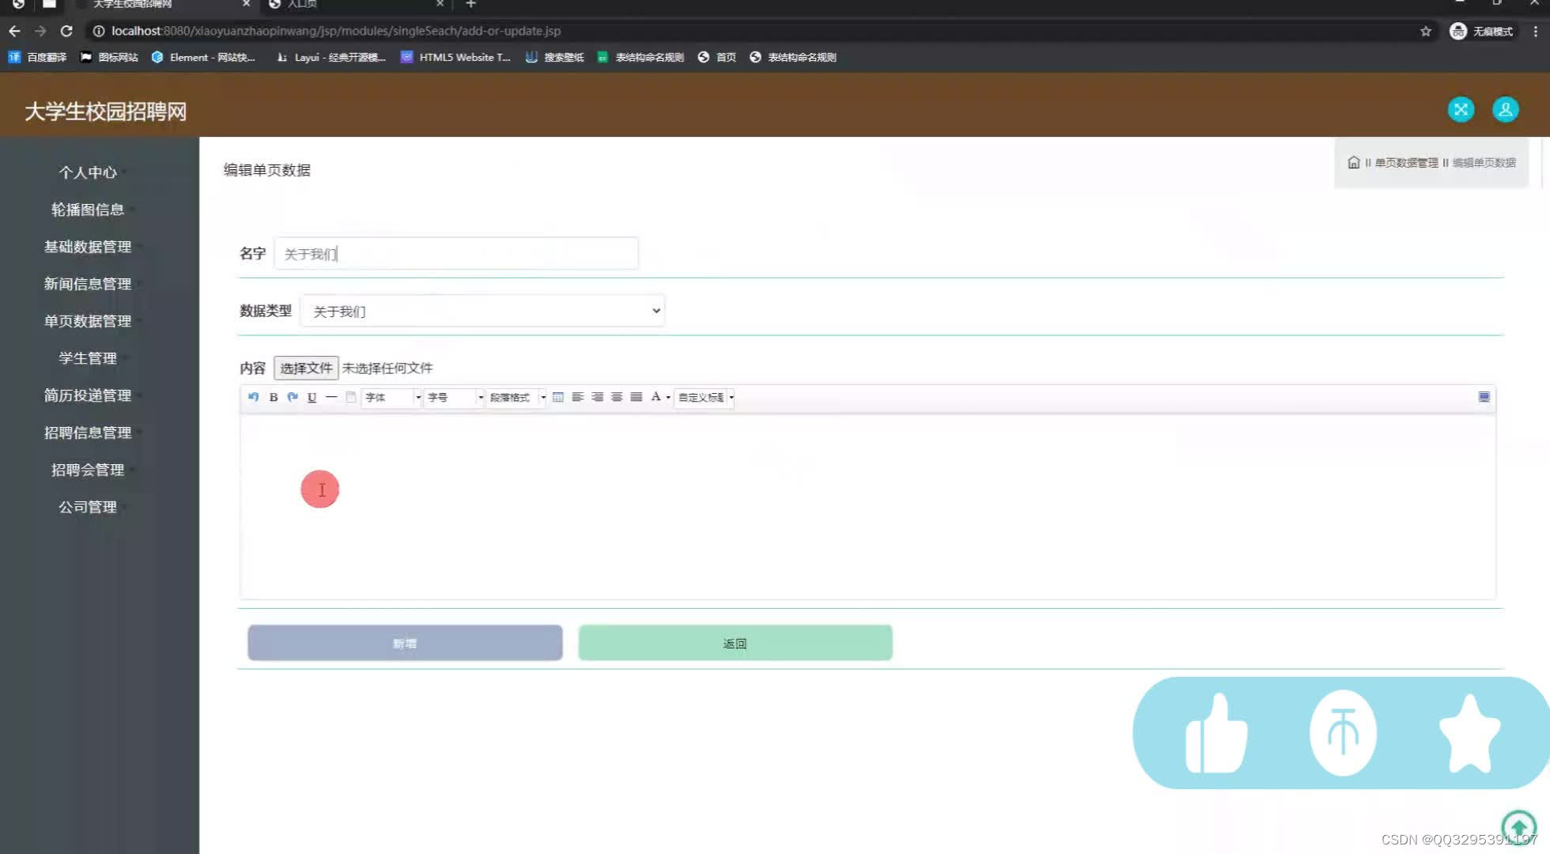Open the user profile icon in header
The width and height of the screenshot is (1550, 854).
click(1505, 110)
